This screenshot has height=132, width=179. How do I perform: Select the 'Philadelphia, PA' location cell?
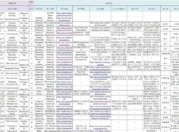click(x=24, y=44)
